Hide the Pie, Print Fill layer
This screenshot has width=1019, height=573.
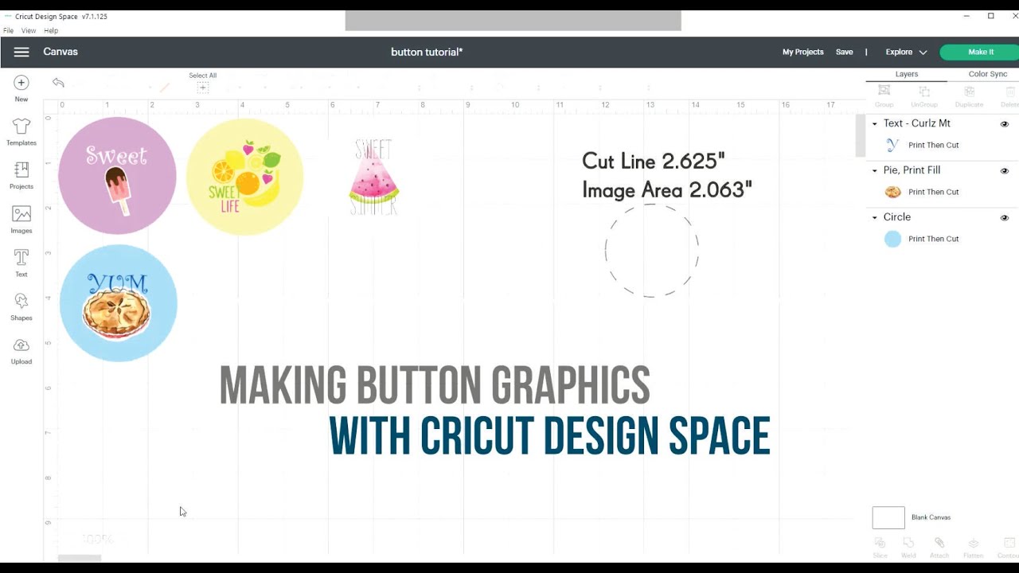(x=1005, y=171)
